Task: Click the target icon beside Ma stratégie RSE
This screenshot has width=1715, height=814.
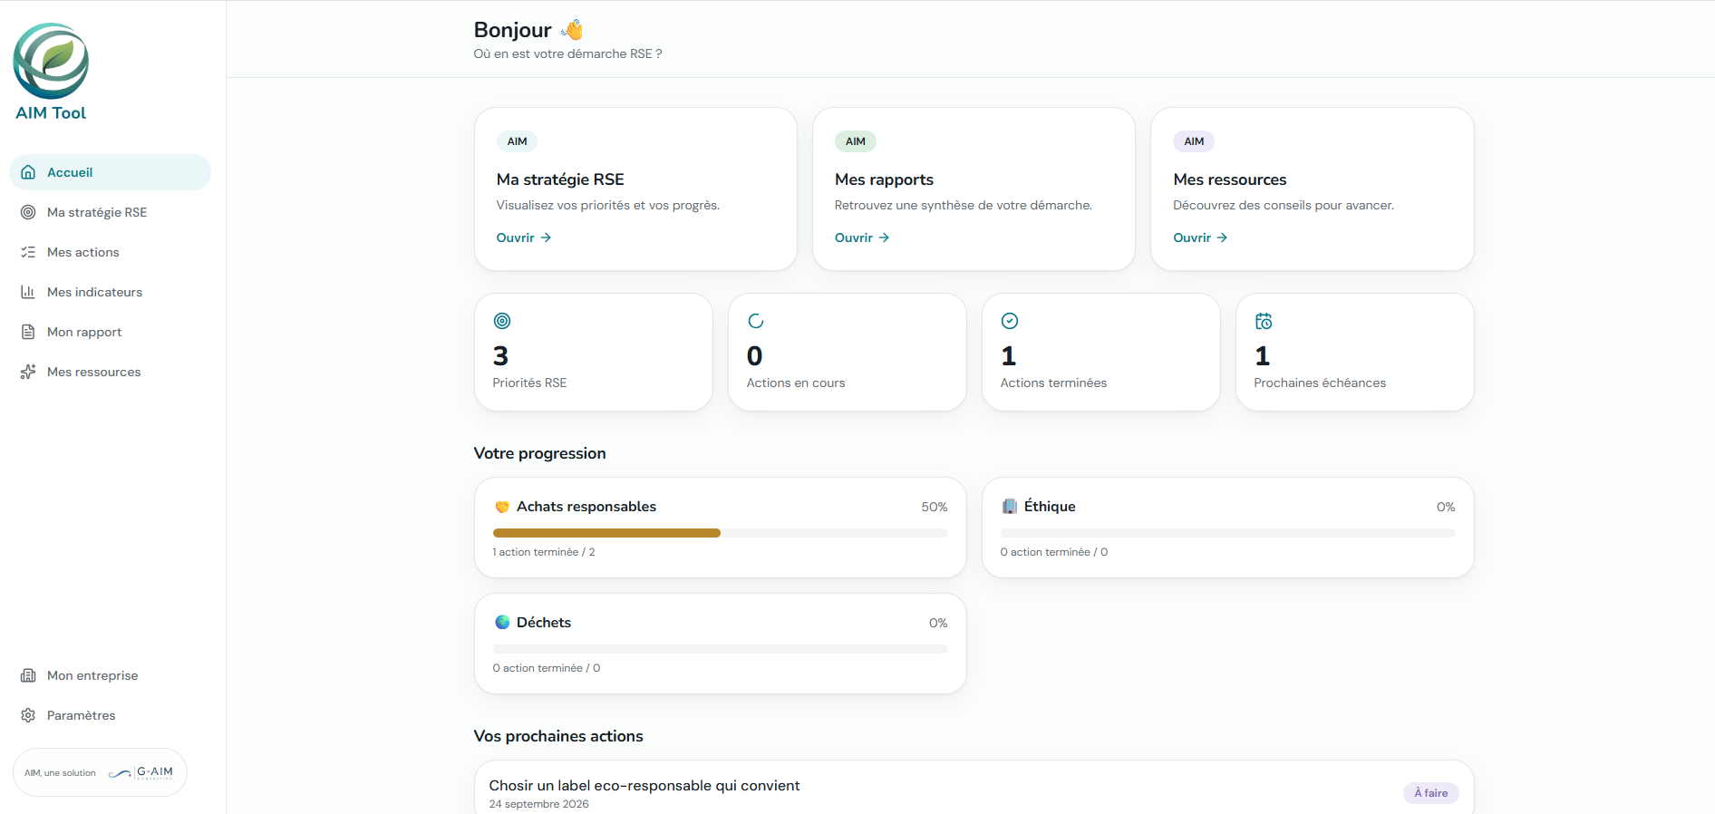Action: click(x=28, y=212)
